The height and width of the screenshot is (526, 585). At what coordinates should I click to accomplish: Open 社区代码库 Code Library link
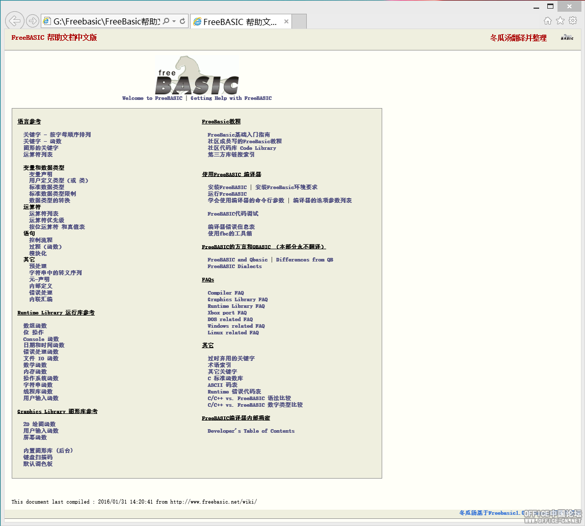point(242,148)
